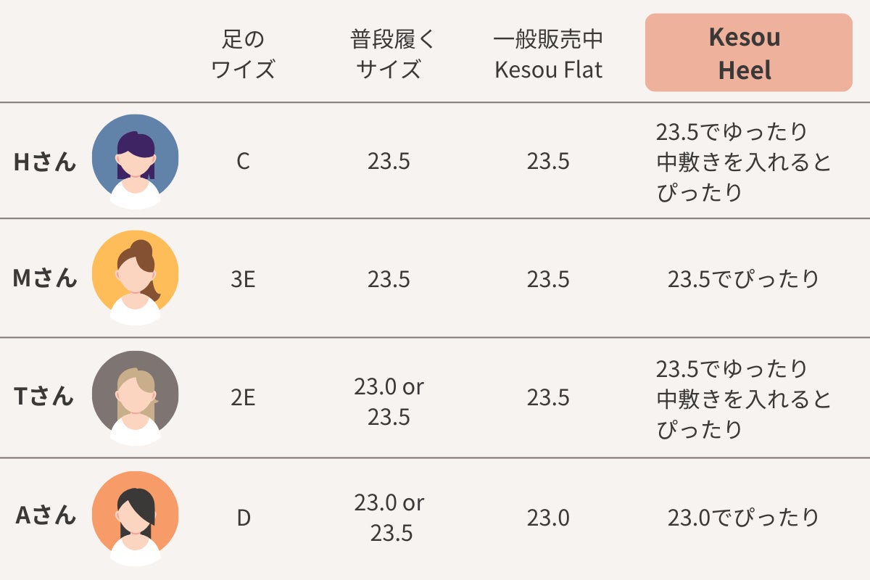Screen dimensions: 870x580
Task: Click the width value 3E
Action: click(x=243, y=280)
